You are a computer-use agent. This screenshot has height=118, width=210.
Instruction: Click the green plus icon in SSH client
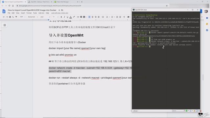point(187,111)
